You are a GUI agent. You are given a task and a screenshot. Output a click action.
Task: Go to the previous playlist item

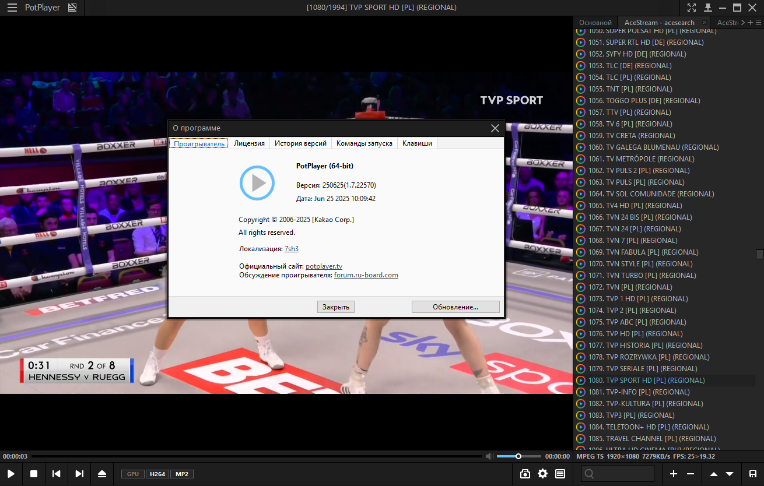[57, 474]
